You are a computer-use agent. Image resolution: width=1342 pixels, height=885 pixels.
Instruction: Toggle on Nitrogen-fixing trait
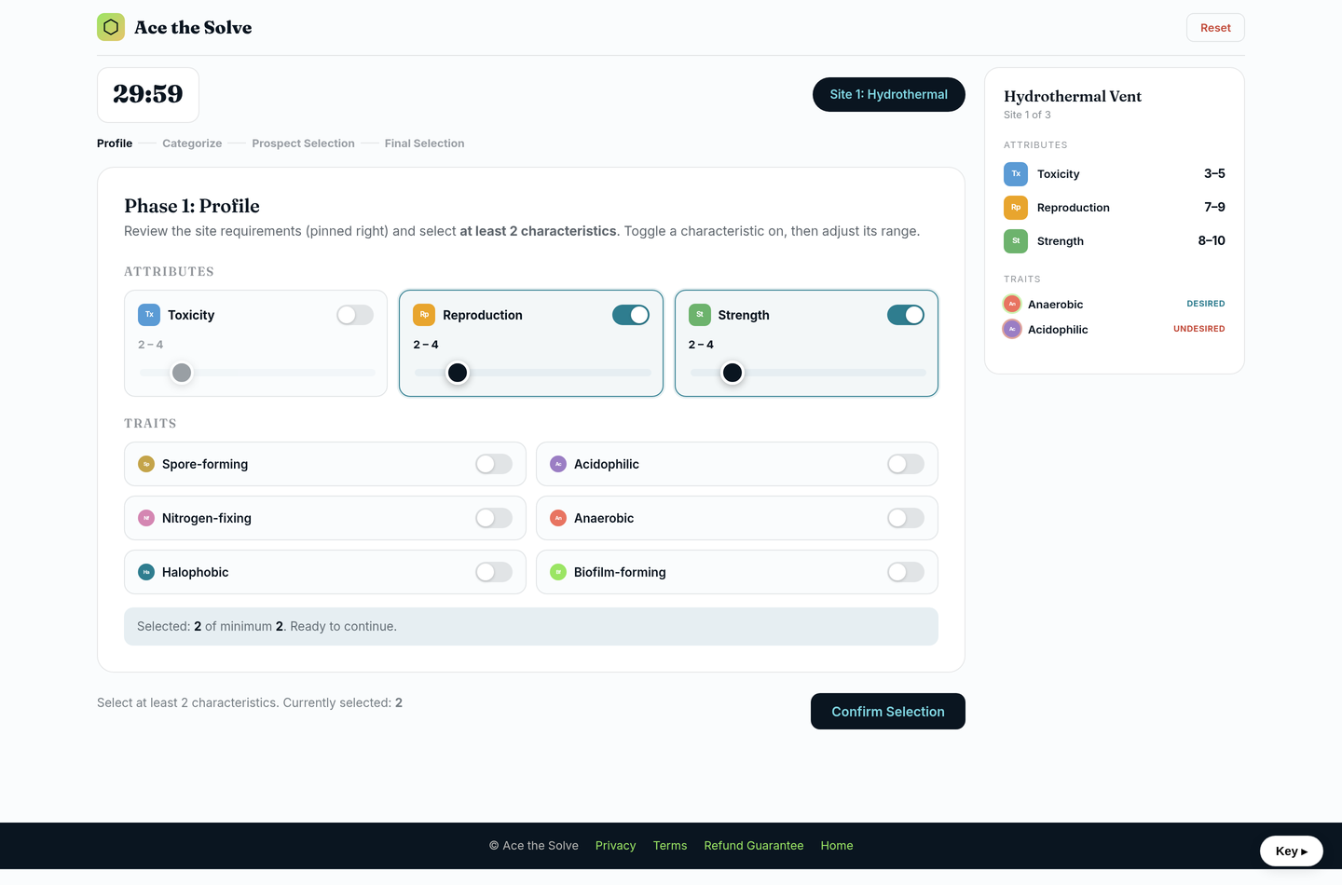tap(494, 518)
